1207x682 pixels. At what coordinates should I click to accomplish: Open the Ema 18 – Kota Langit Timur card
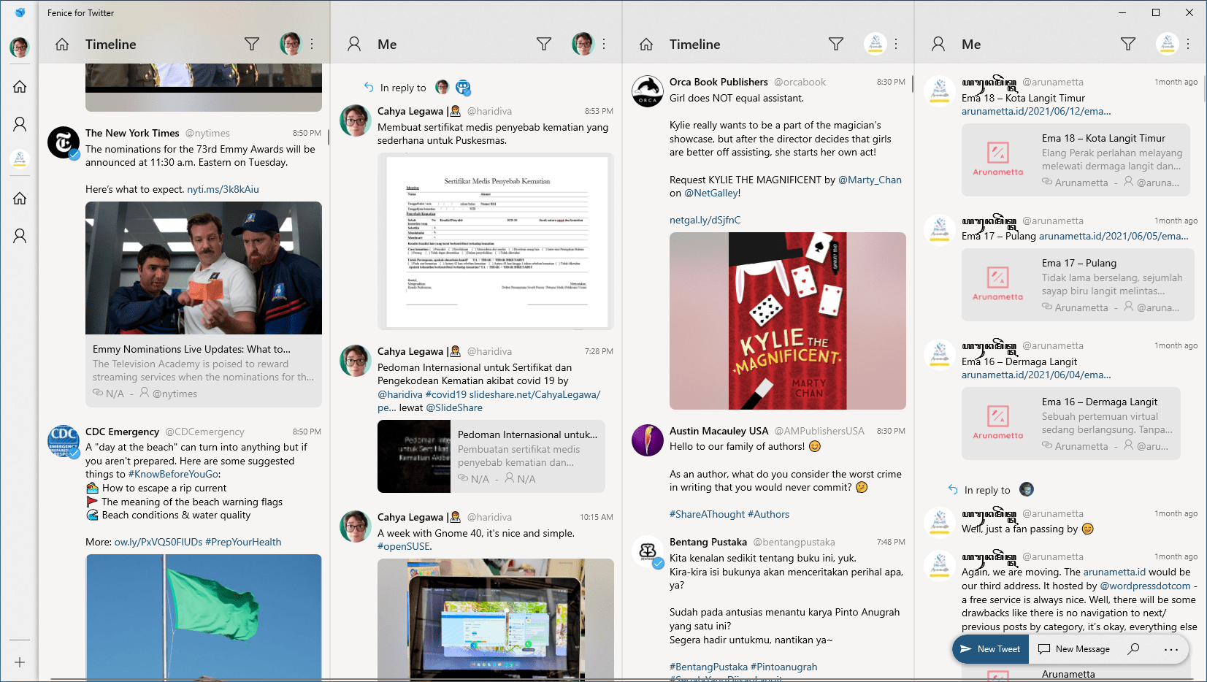click(1076, 160)
